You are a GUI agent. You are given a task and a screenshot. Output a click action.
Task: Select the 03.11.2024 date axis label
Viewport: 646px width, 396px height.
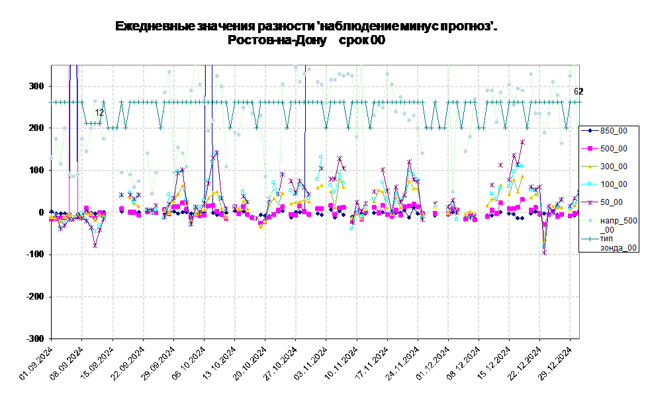coord(310,364)
